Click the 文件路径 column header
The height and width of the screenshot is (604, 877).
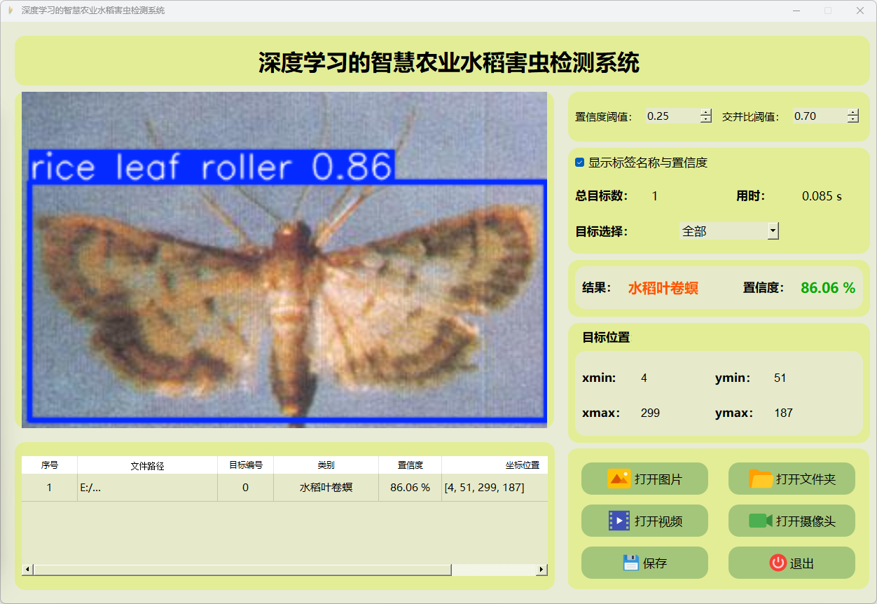tap(147, 465)
